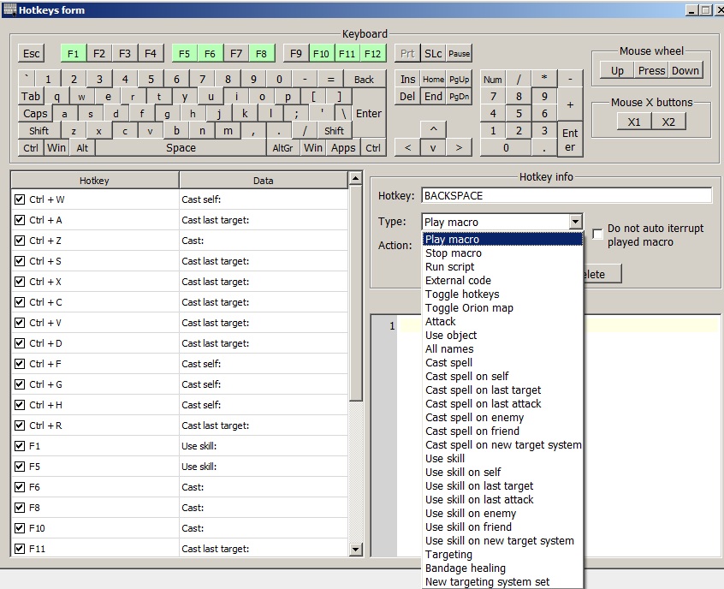Click the right arrow key button

click(459, 147)
